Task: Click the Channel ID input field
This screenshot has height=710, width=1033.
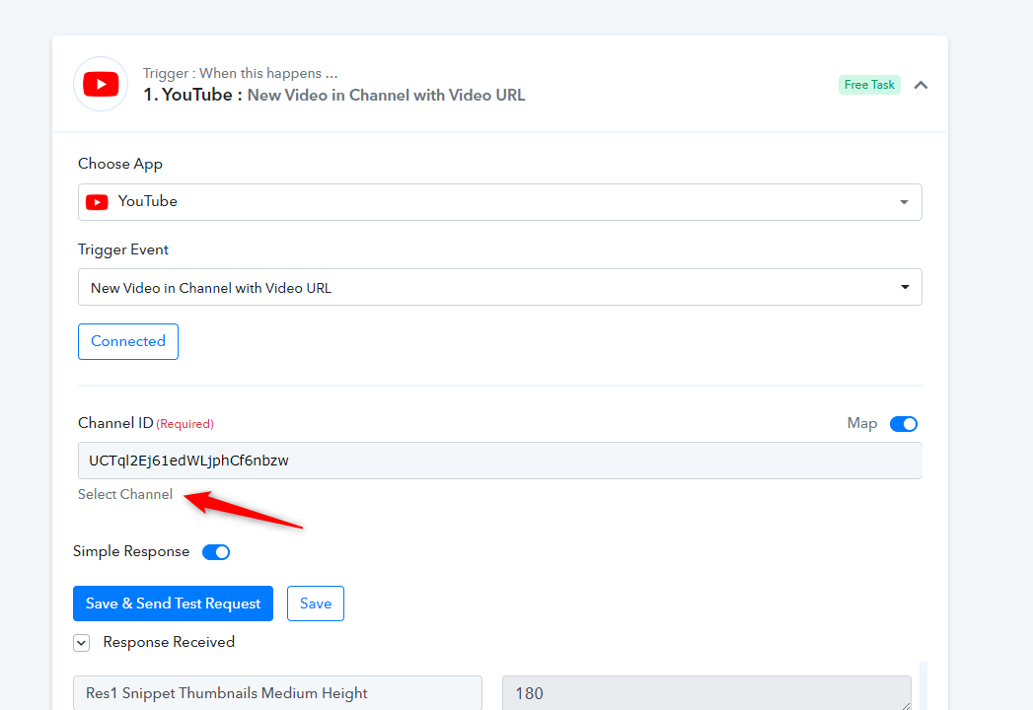Action: (499, 461)
